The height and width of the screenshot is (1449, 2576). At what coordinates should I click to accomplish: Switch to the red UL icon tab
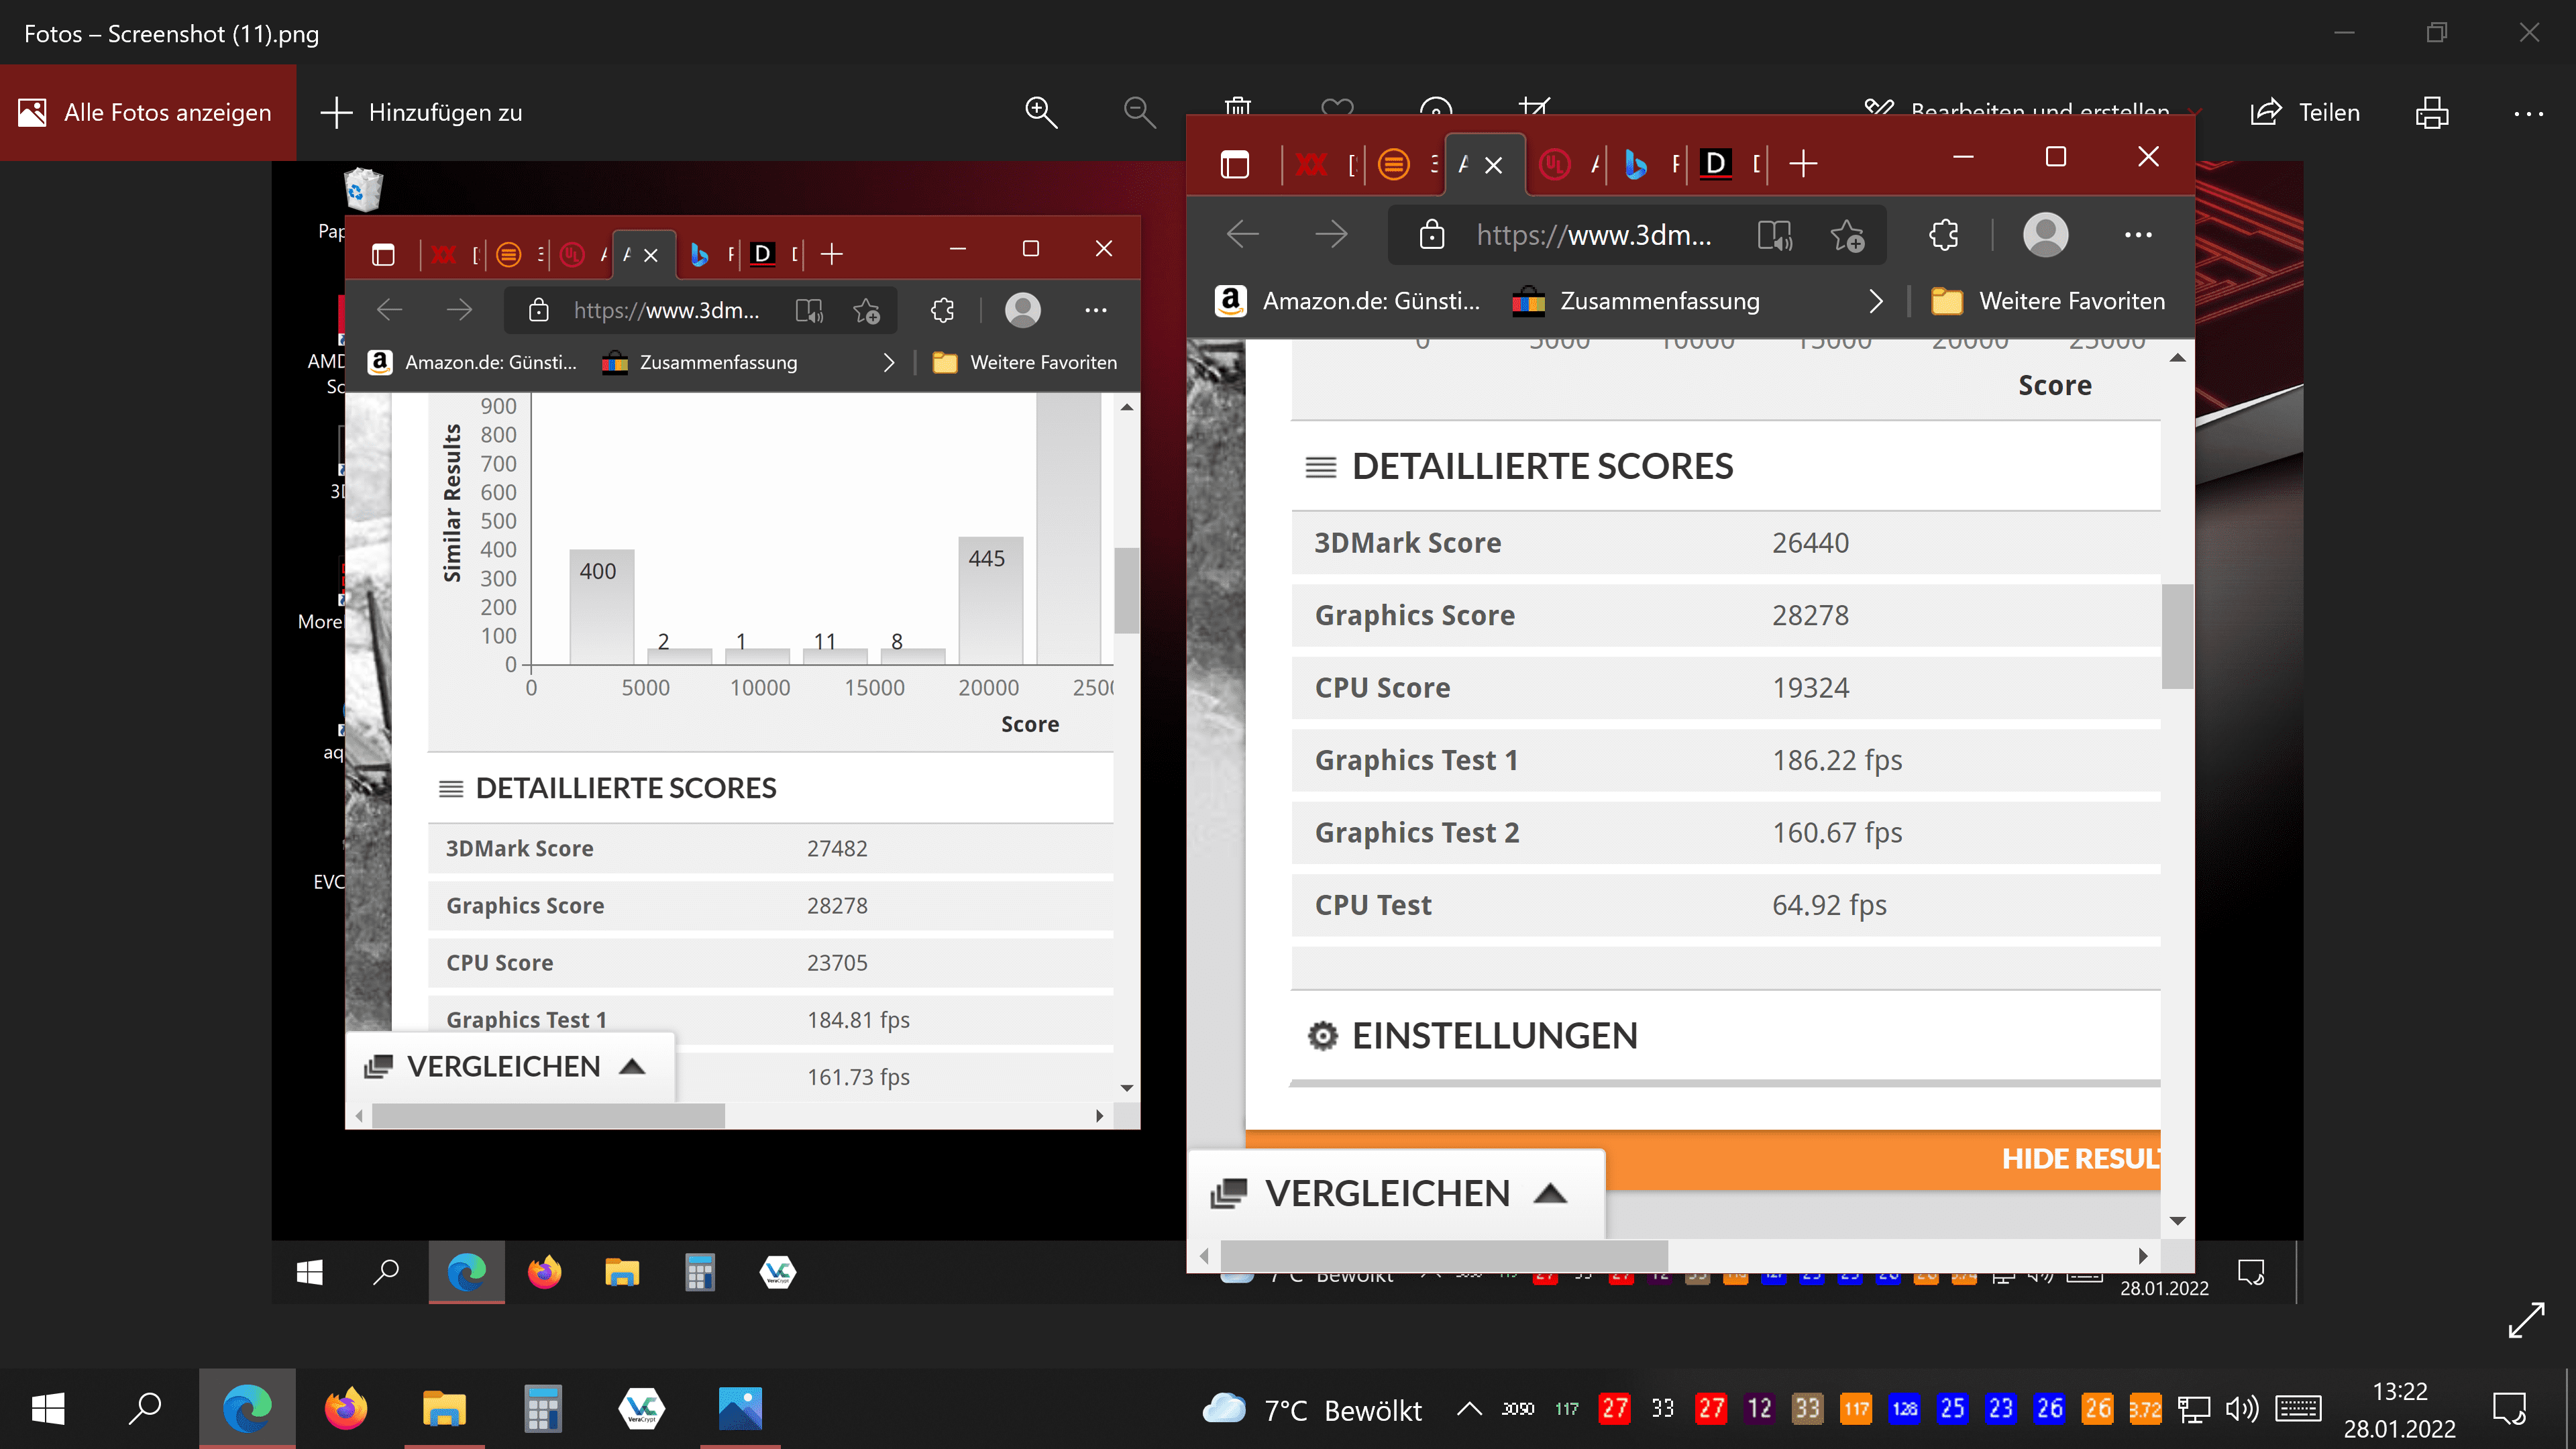click(x=1555, y=164)
